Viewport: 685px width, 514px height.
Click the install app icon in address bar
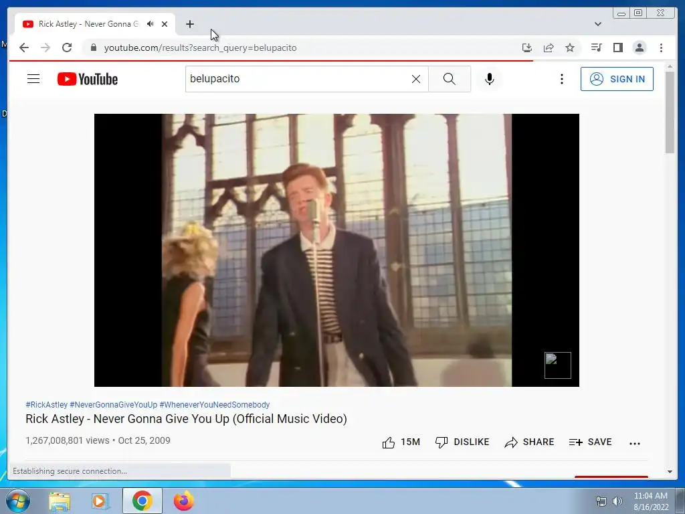(527, 48)
